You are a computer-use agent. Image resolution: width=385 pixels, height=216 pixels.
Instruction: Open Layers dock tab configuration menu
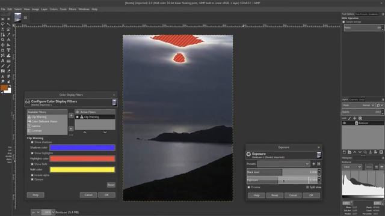(383, 100)
